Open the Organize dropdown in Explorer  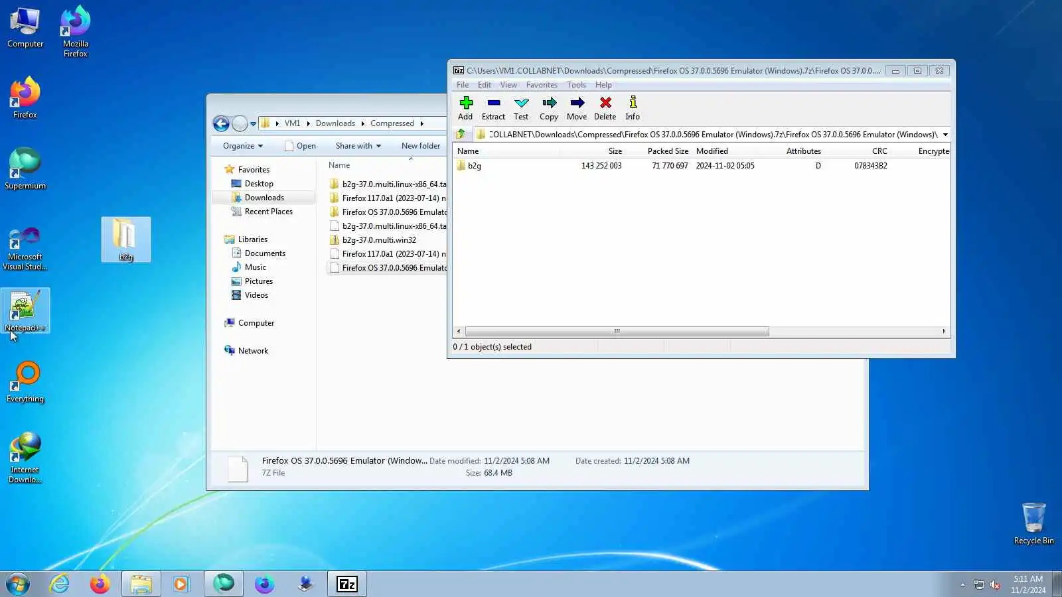click(243, 146)
